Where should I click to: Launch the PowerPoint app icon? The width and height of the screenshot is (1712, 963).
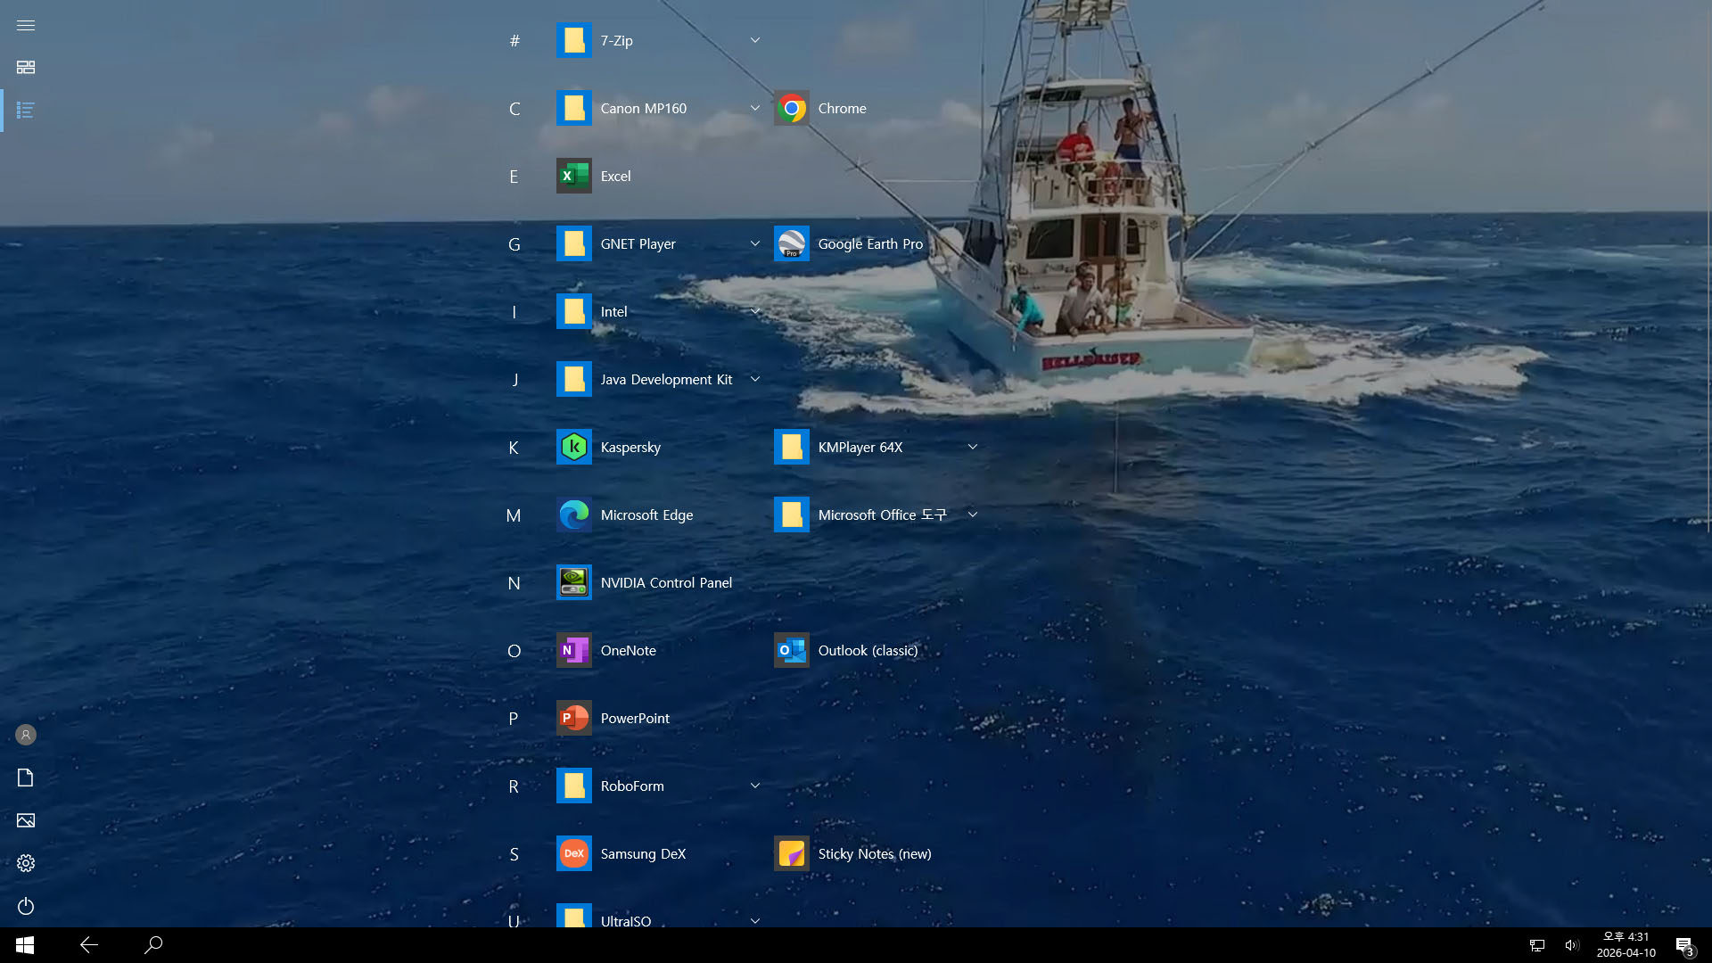click(573, 718)
